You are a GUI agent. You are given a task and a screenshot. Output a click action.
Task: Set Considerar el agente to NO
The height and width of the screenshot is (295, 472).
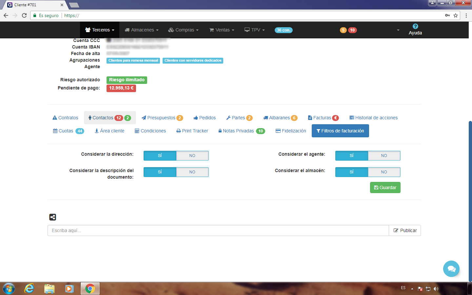(384, 156)
